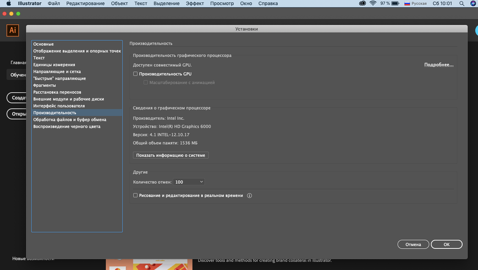Click Производитель: Intel Inc. text
This screenshot has height=270, width=478.
pyautogui.click(x=158, y=118)
